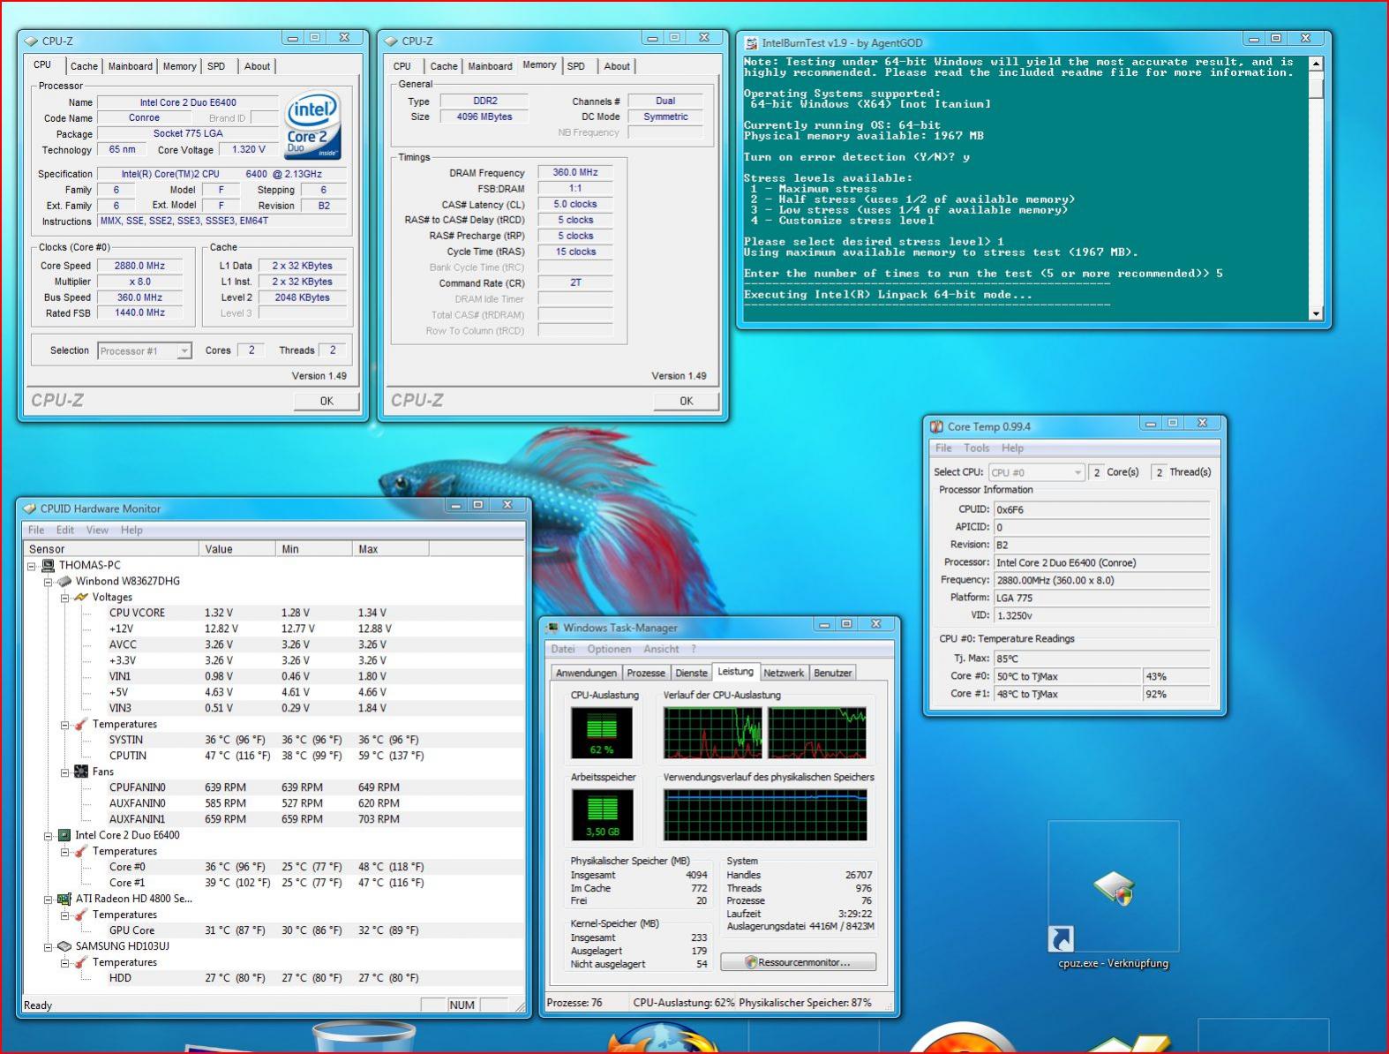This screenshot has width=1389, height=1054.
Task: Click the CPUID Hardware Monitor title icon
Action: (x=29, y=508)
